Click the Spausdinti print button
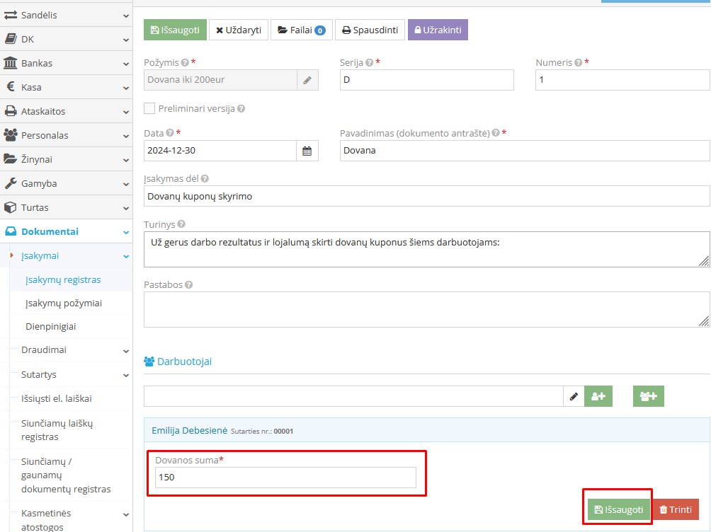 click(370, 30)
